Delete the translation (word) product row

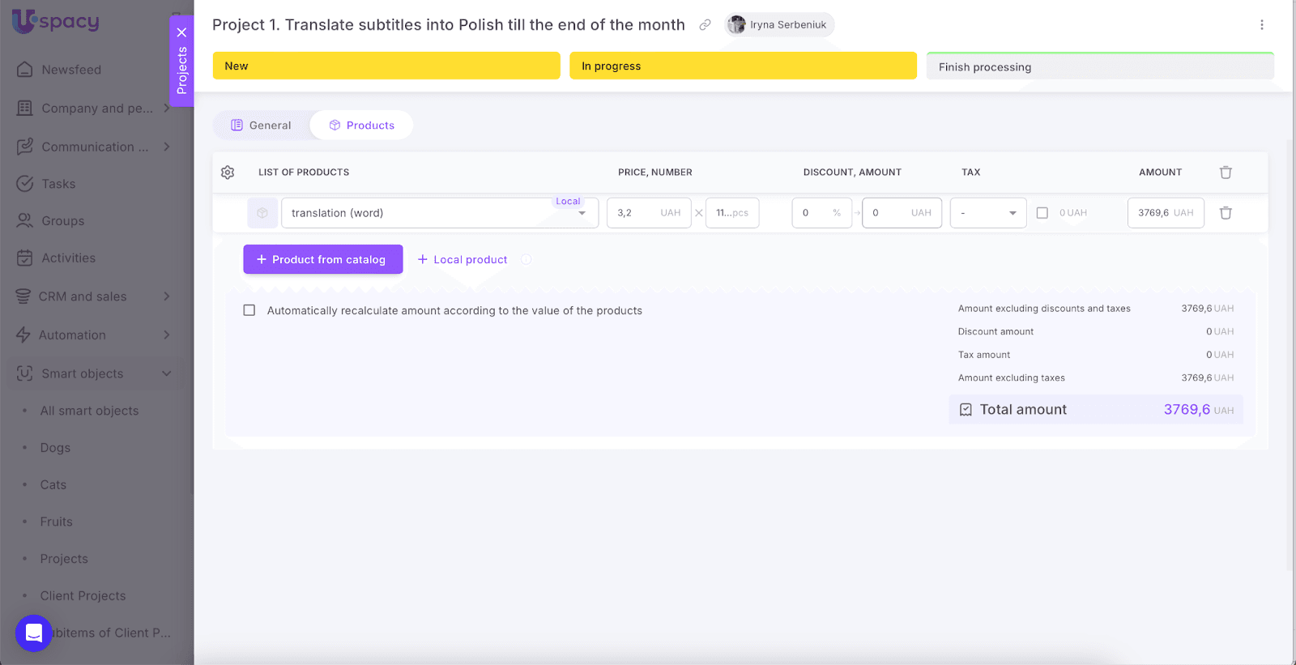point(1226,213)
